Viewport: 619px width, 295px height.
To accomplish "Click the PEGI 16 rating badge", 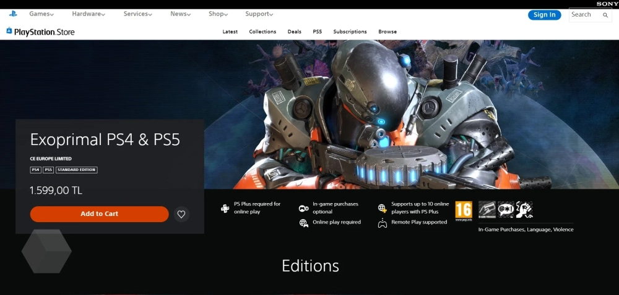I will tap(464, 210).
